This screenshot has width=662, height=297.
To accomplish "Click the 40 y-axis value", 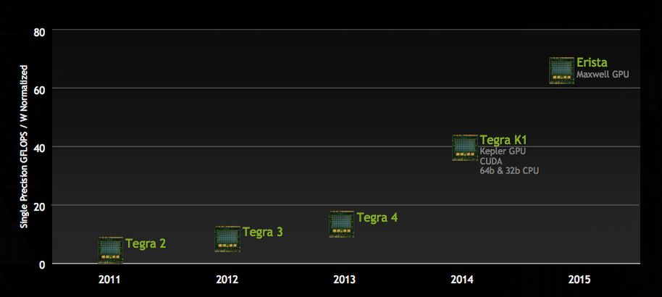I will coord(40,148).
